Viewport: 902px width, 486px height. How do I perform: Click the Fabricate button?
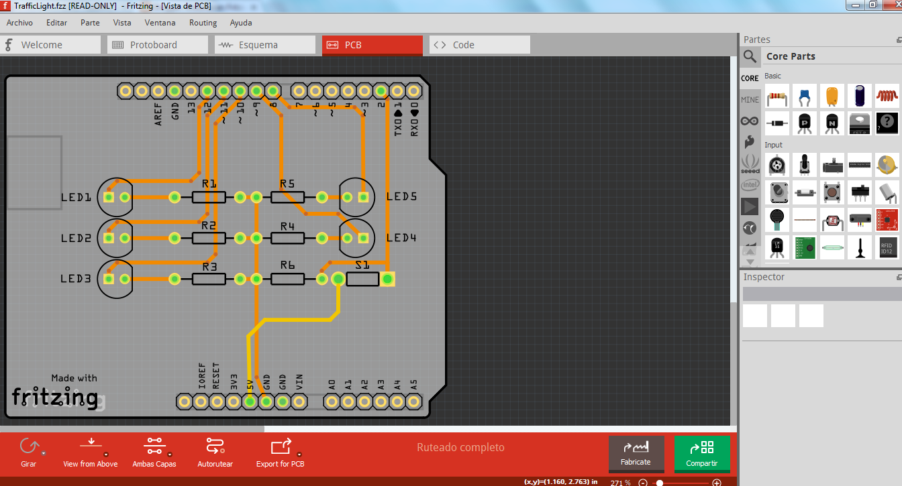coord(636,454)
